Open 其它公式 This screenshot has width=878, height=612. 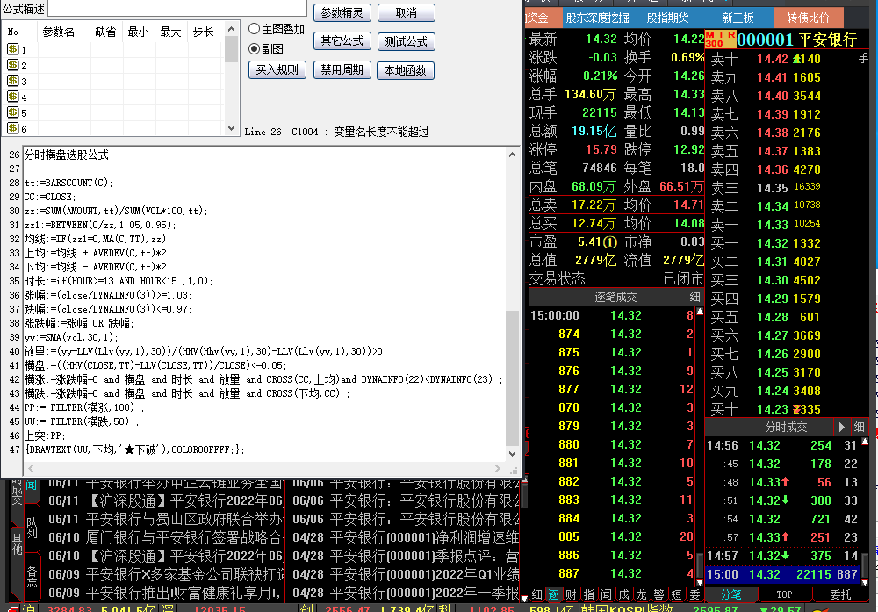coord(342,41)
